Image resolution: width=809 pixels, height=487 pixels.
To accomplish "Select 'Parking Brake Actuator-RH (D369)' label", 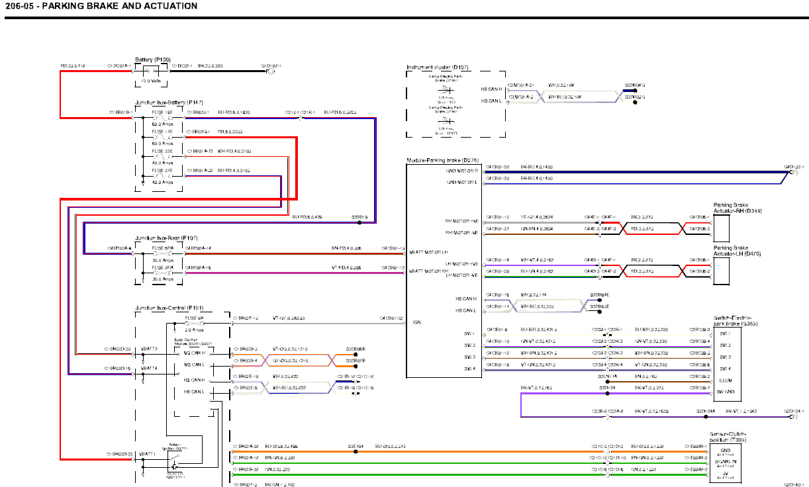I will [x=738, y=208].
